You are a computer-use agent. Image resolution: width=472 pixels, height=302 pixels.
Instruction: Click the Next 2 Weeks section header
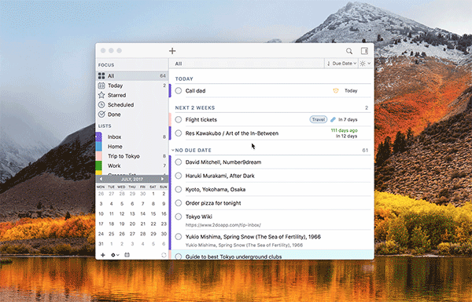195,107
